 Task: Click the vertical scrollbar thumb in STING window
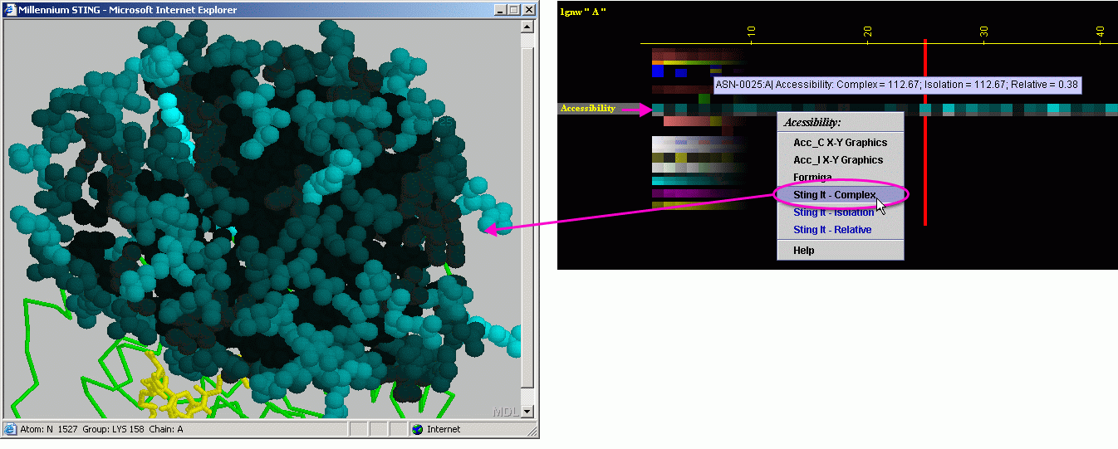pyautogui.click(x=527, y=217)
